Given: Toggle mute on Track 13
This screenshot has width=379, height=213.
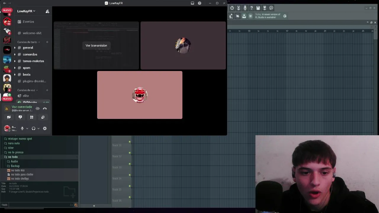Looking at the screenshot, I should coord(130,164).
